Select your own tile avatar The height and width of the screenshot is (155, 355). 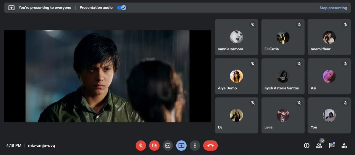pyautogui.click(x=329, y=115)
